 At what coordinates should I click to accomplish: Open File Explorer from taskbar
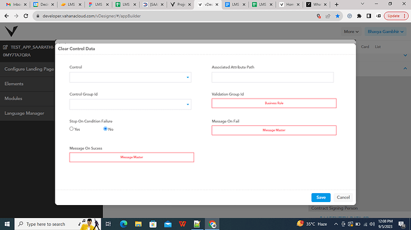pyautogui.click(x=138, y=224)
